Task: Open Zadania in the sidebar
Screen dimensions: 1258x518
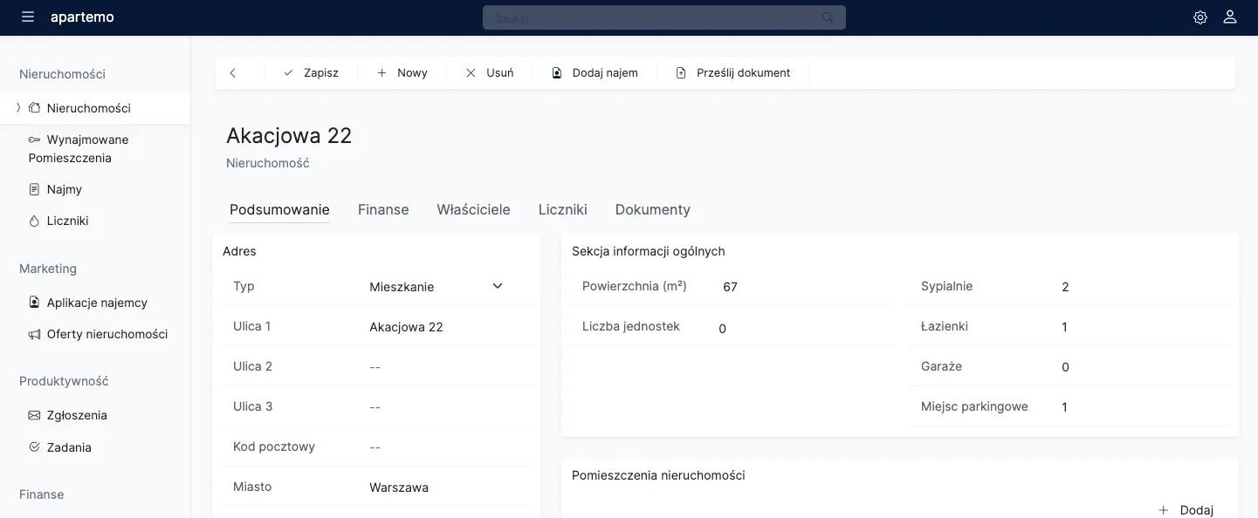Action: pos(69,447)
